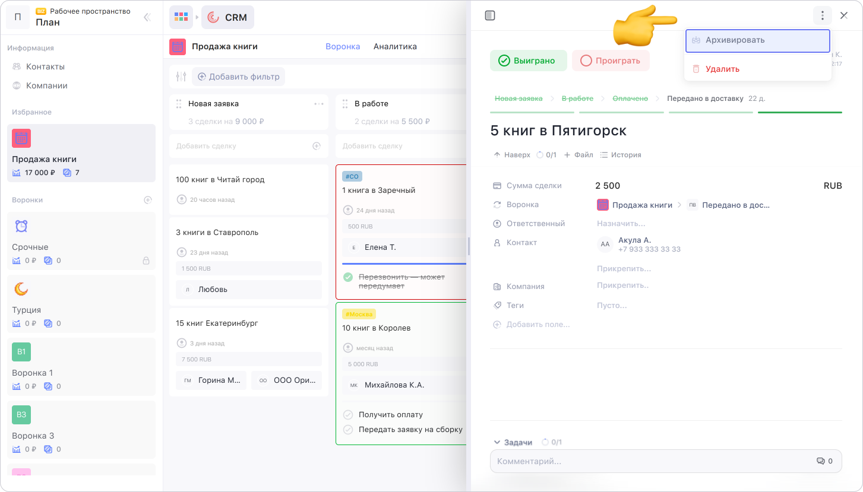Click the Добавить фильтр button
Image resolution: width=863 pixels, height=492 pixels.
238,77
